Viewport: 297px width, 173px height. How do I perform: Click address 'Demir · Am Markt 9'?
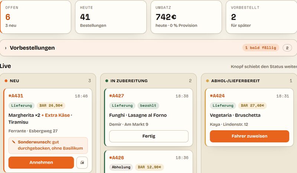coord(128,124)
